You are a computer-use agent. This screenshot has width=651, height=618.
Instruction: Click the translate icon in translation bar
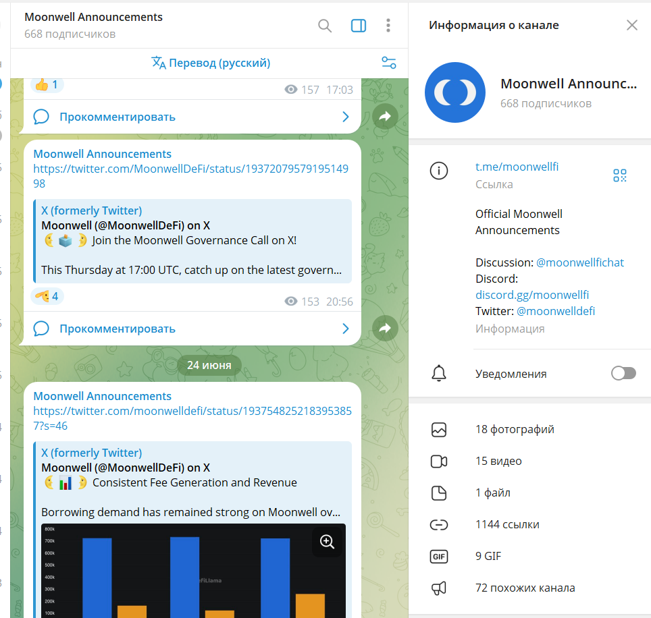click(x=159, y=63)
